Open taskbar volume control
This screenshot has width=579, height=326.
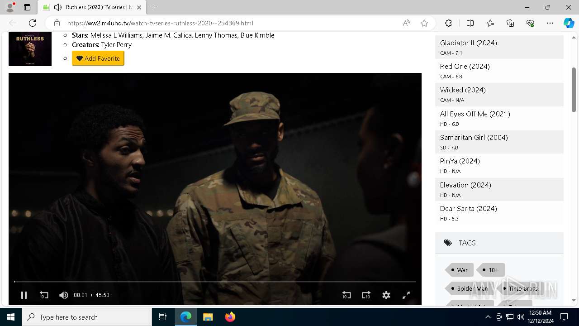click(521, 317)
